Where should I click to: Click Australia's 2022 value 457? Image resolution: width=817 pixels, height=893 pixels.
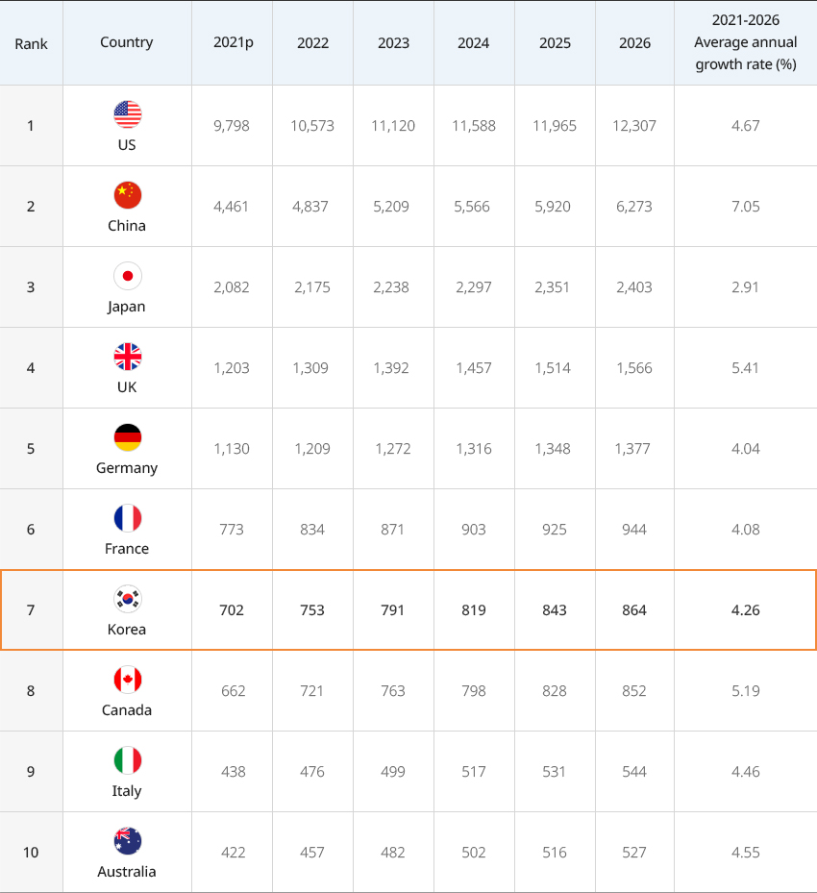tap(312, 853)
